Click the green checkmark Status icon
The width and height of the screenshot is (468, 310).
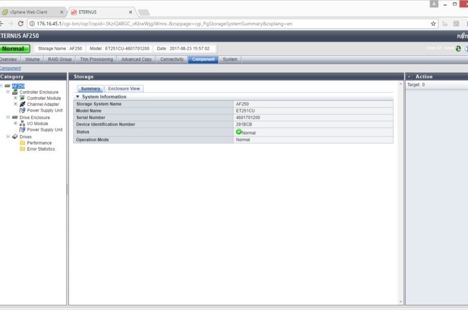[x=238, y=132]
